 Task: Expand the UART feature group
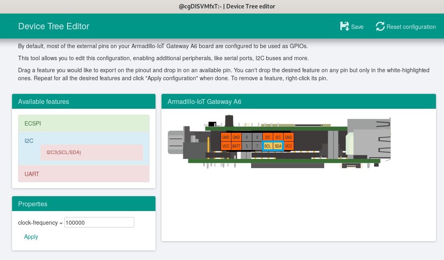tap(84, 174)
